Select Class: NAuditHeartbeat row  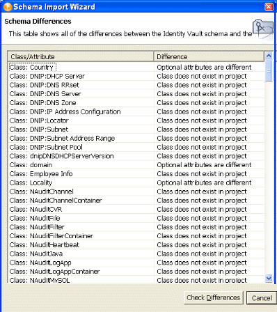pos(136,244)
